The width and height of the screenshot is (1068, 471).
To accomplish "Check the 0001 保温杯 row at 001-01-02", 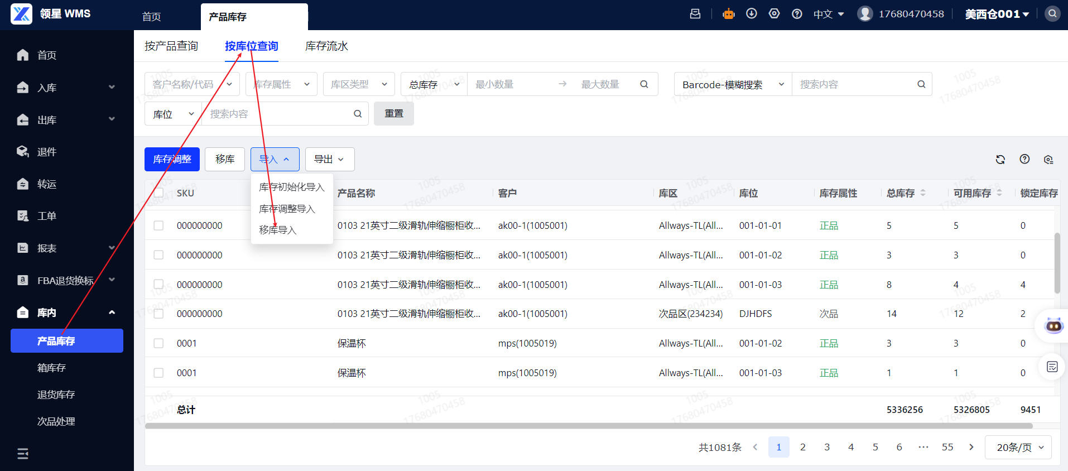I will click(159, 343).
